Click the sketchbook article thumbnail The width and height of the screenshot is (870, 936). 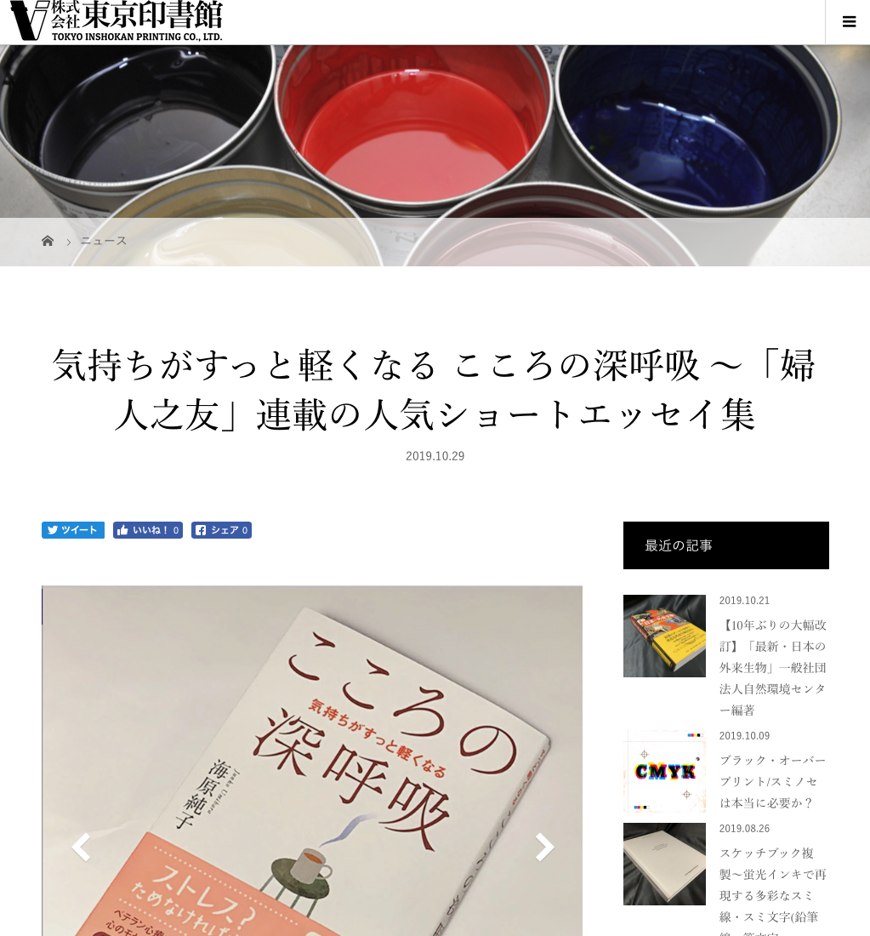click(x=664, y=864)
